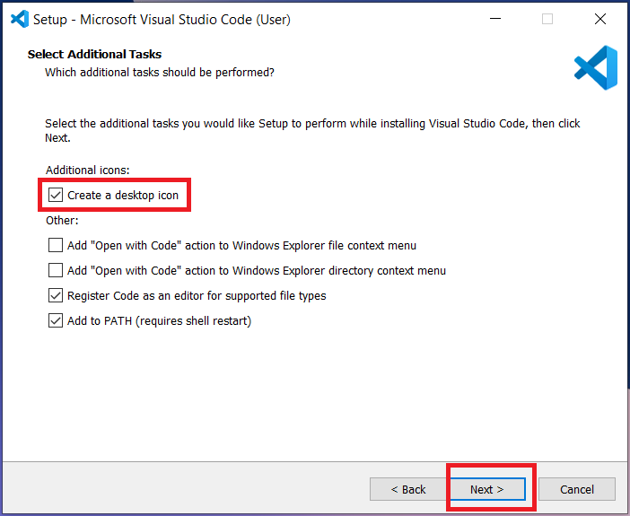Go to the next setup step
Screen dimensions: 630x516
tap(487, 489)
